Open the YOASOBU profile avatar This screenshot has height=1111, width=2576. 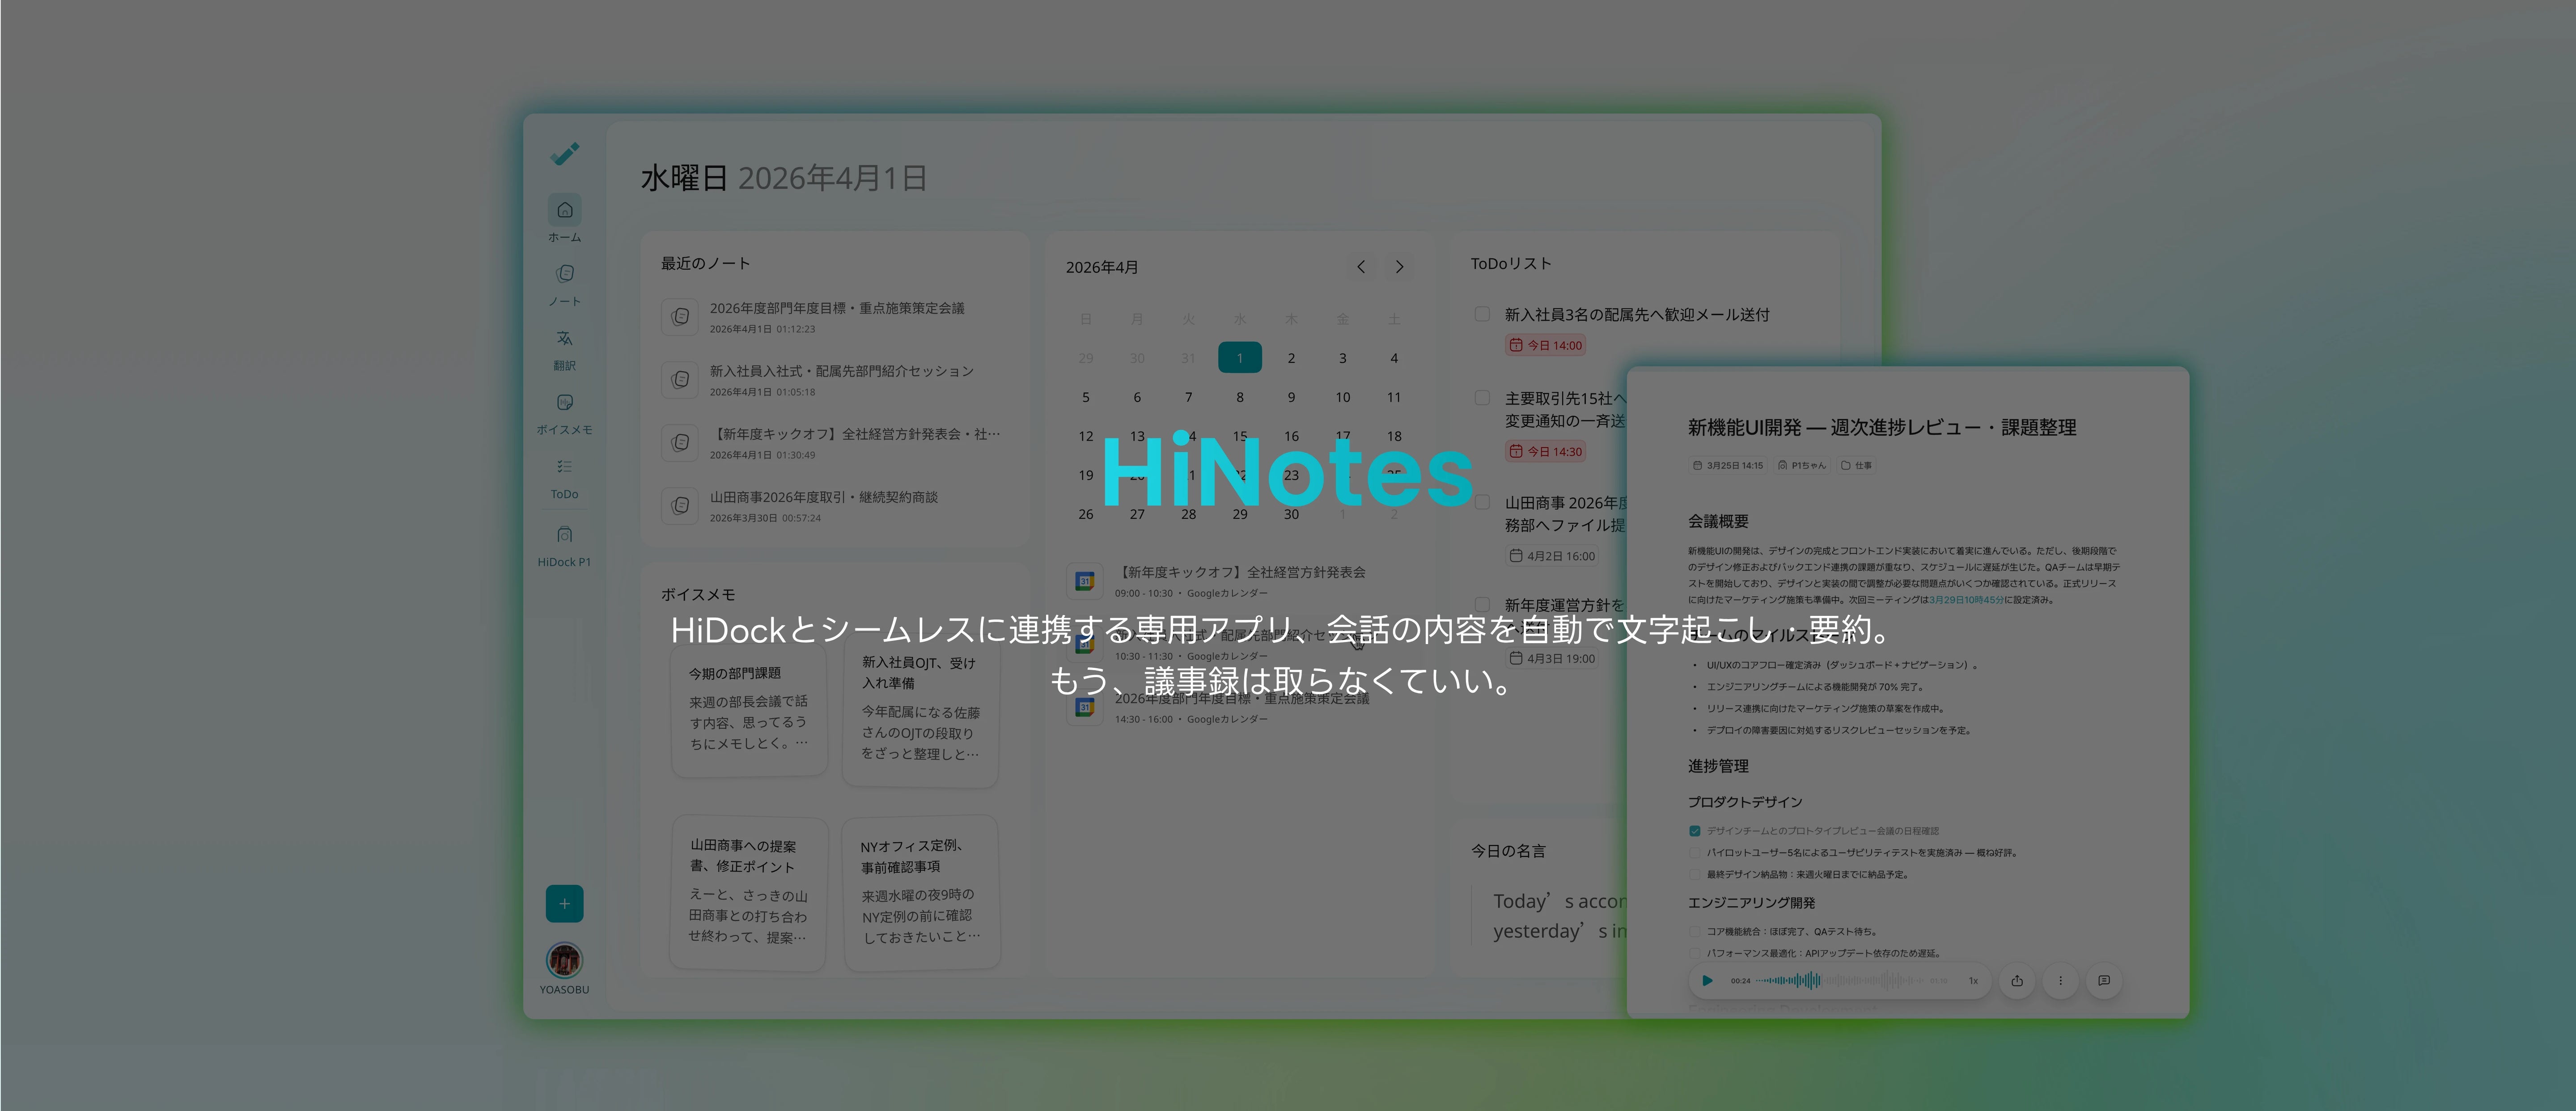tap(564, 960)
